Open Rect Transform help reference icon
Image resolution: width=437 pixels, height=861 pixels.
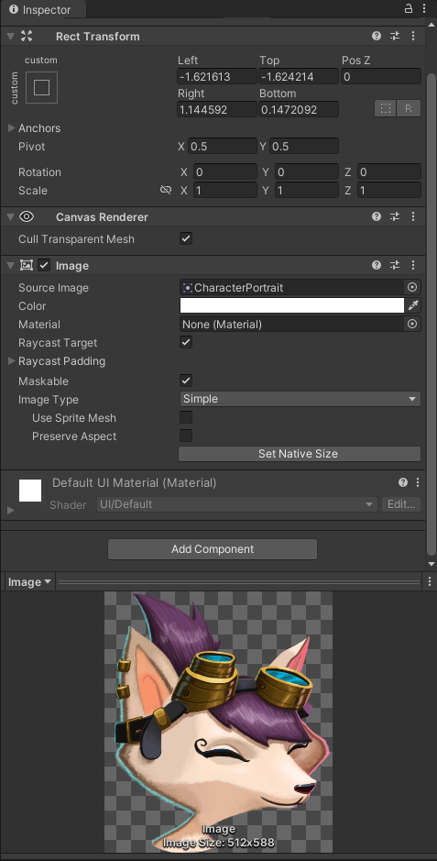coord(377,37)
